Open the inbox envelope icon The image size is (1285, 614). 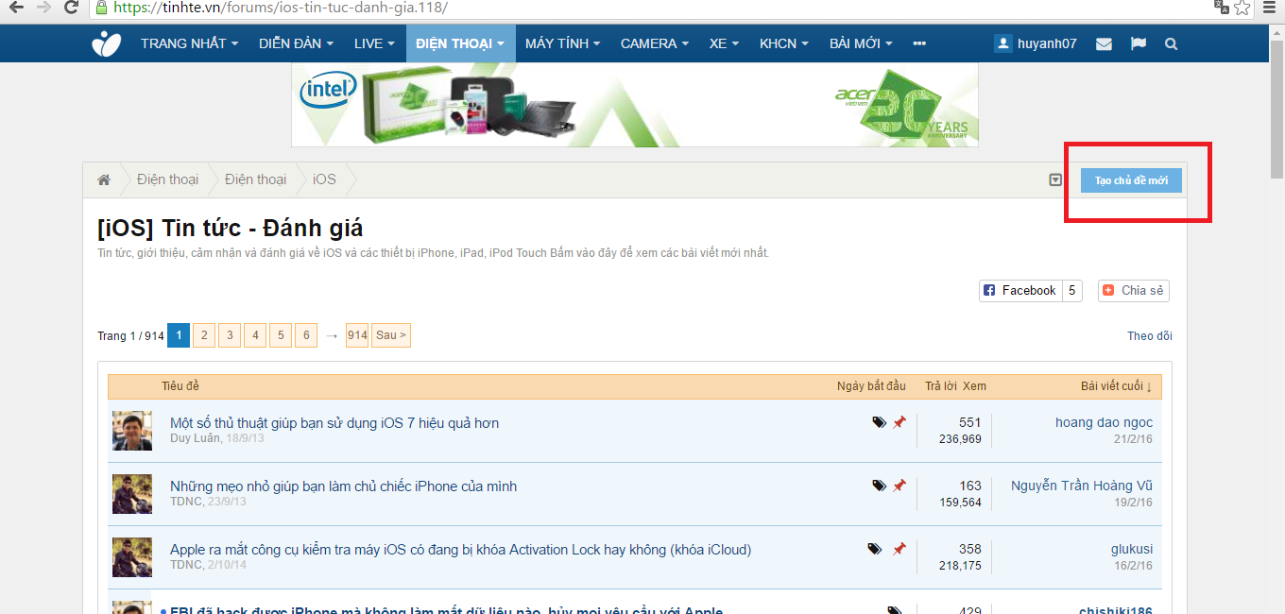click(1104, 43)
